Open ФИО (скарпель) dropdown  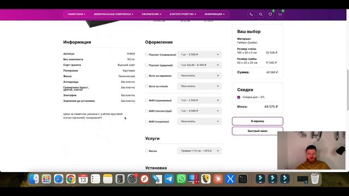pos(200,121)
